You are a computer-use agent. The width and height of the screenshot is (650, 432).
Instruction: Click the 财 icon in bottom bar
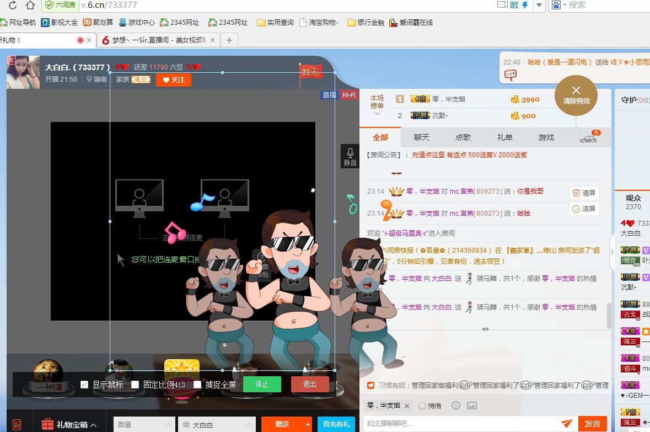click(x=17, y=424)
